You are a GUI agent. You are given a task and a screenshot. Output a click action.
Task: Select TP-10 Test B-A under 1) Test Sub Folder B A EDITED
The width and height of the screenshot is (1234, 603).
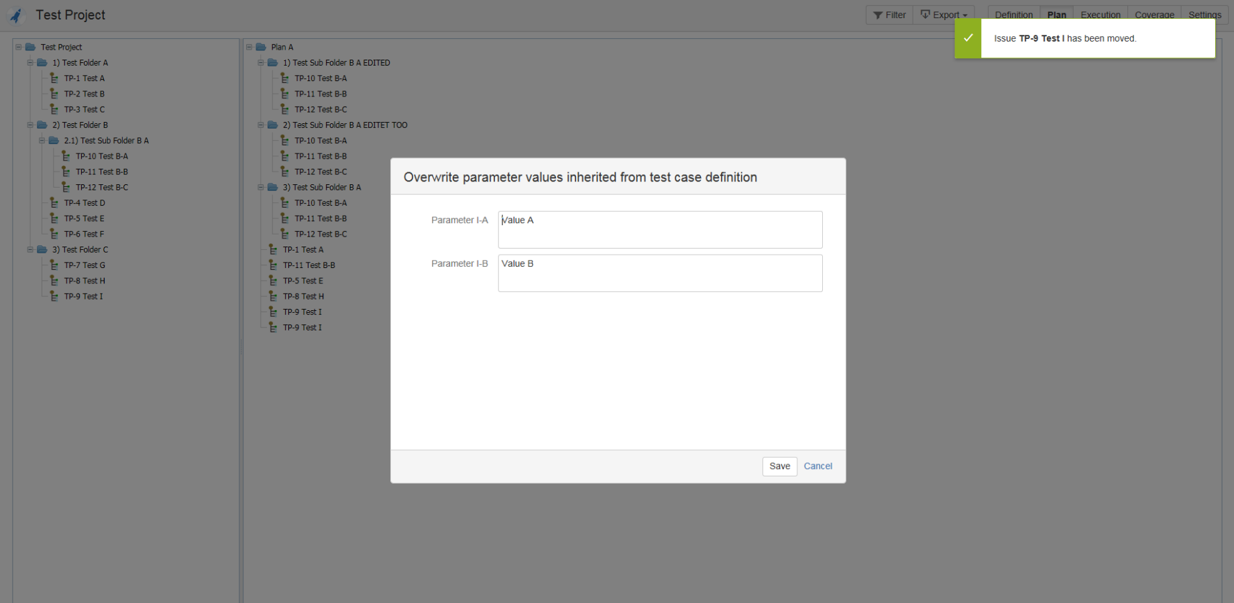[x=321, y=78]
